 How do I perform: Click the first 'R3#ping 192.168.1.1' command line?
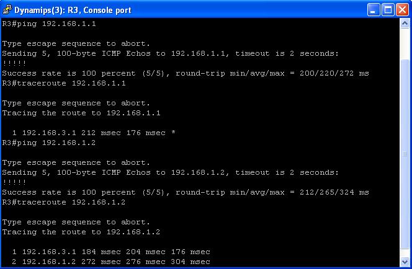(49, 24)
